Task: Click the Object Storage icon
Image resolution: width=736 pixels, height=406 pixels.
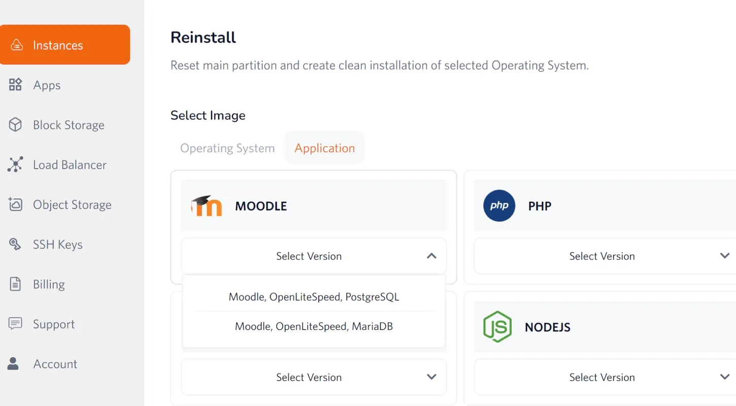Action: 15,205
